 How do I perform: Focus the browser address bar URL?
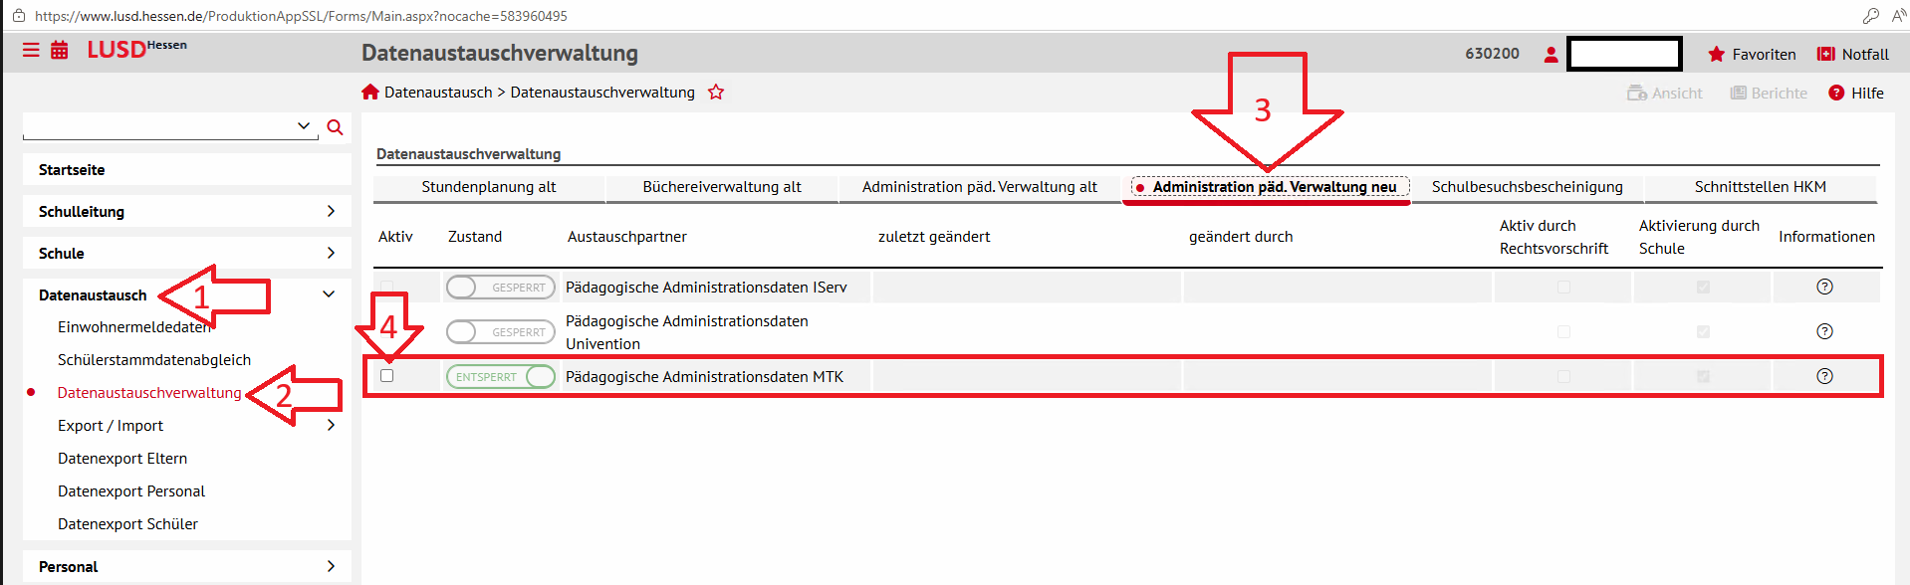[x=301, y=16]
